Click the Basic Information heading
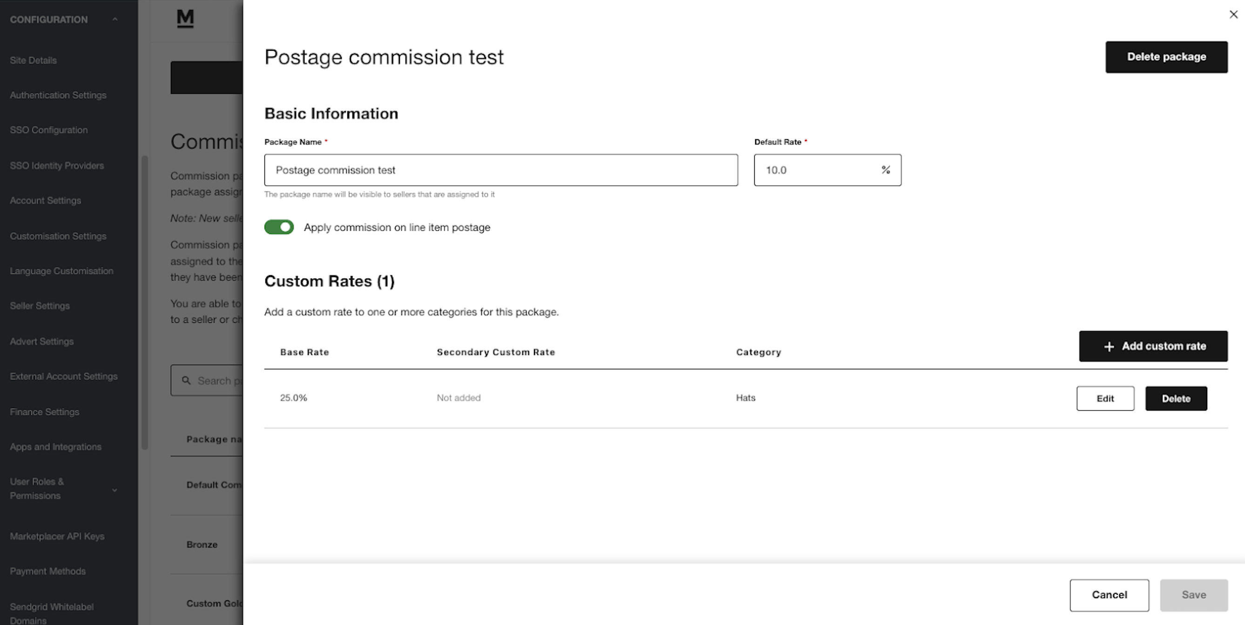 pyautogui.click(x=331, y=114)
